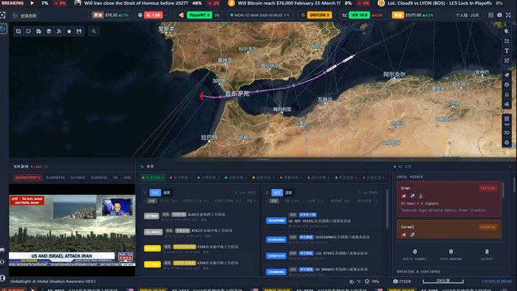
Task: Open the VIX 19.9 indicator
Action: tap(363, 16)
